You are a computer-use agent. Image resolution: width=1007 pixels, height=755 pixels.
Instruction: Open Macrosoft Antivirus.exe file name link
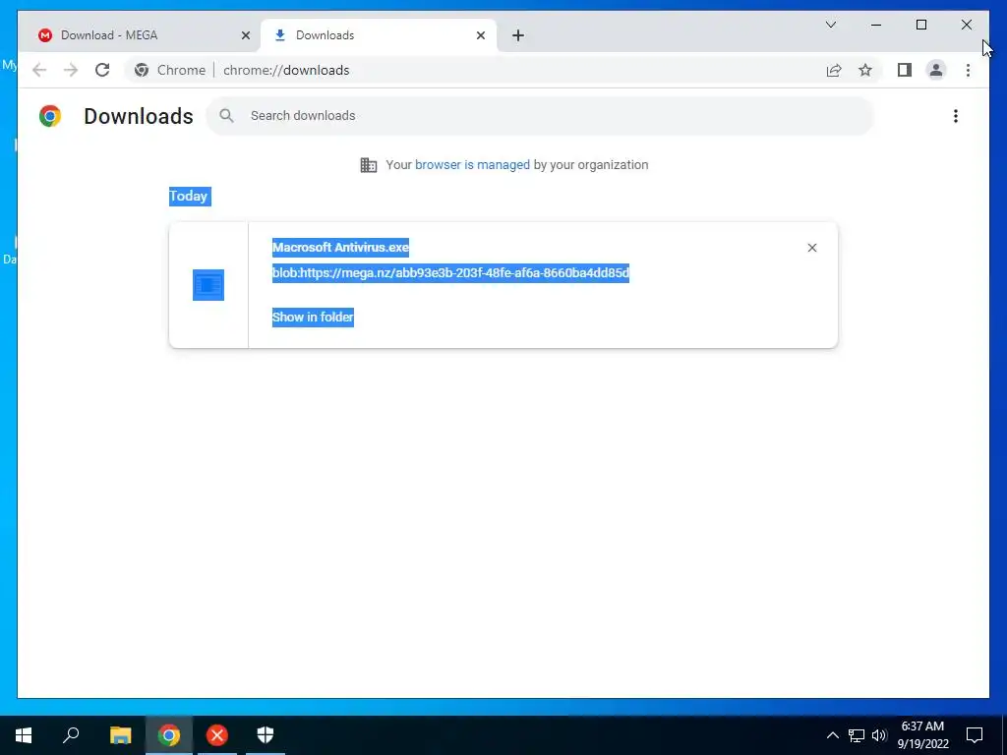pyautogui.click(x=340, y=247)
